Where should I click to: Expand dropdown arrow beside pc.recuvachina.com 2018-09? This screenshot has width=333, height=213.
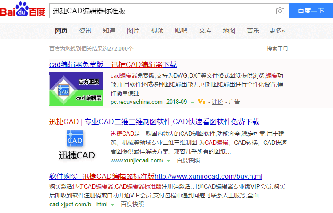click(x=192, y=103)
